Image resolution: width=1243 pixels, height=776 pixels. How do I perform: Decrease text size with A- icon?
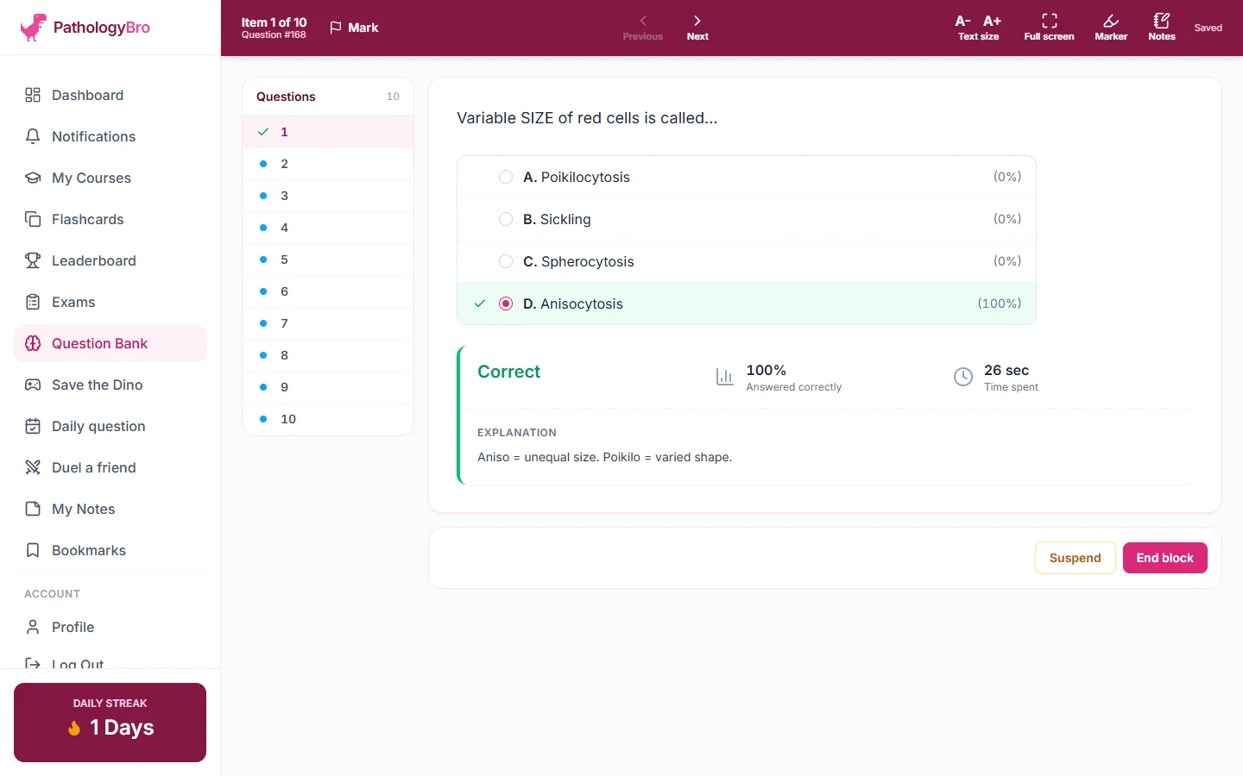963,21
